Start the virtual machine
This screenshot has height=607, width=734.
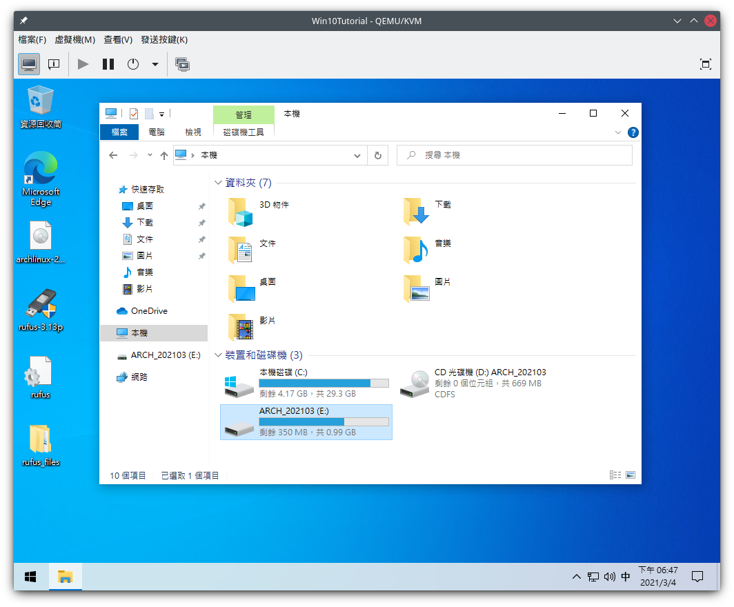(x=83, y=64)
